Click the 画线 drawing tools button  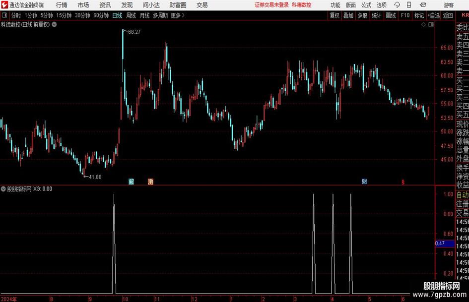(x=391, y=15)
